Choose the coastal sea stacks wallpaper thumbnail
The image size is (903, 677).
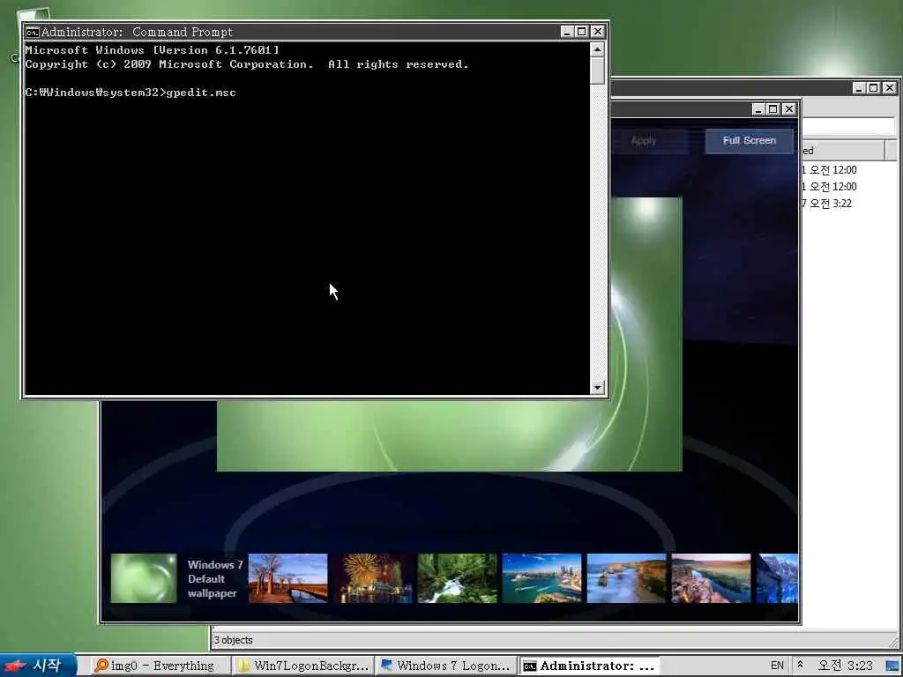pyautogui.click(x=627, y=578)
